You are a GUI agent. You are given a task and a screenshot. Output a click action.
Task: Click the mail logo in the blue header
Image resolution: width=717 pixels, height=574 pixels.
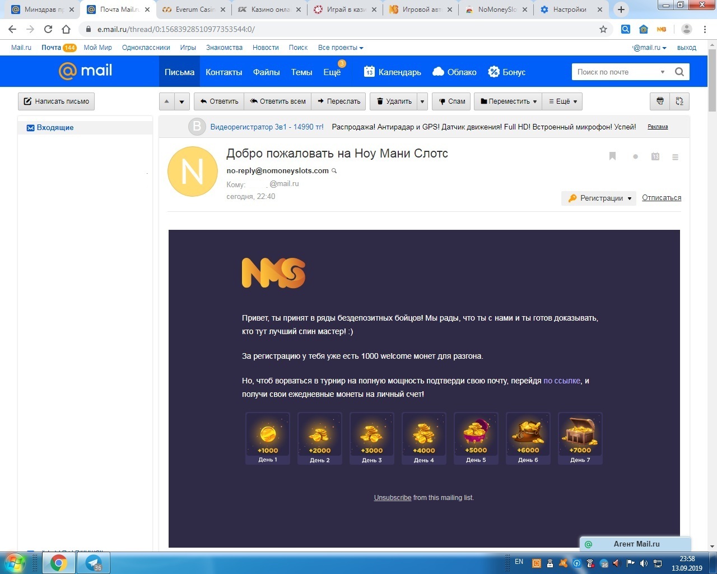click(x=85, y=71)
